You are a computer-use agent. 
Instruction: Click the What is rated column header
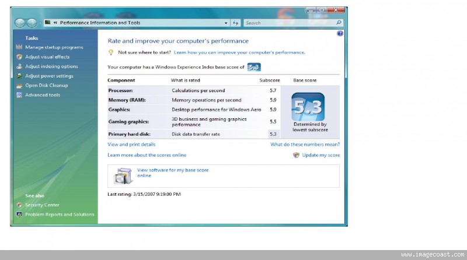(185, 80)
